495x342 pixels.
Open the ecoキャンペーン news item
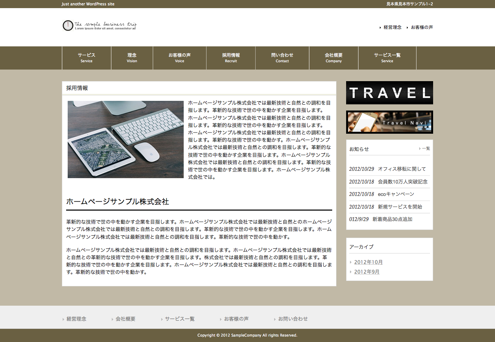click(x=396, y=194)
